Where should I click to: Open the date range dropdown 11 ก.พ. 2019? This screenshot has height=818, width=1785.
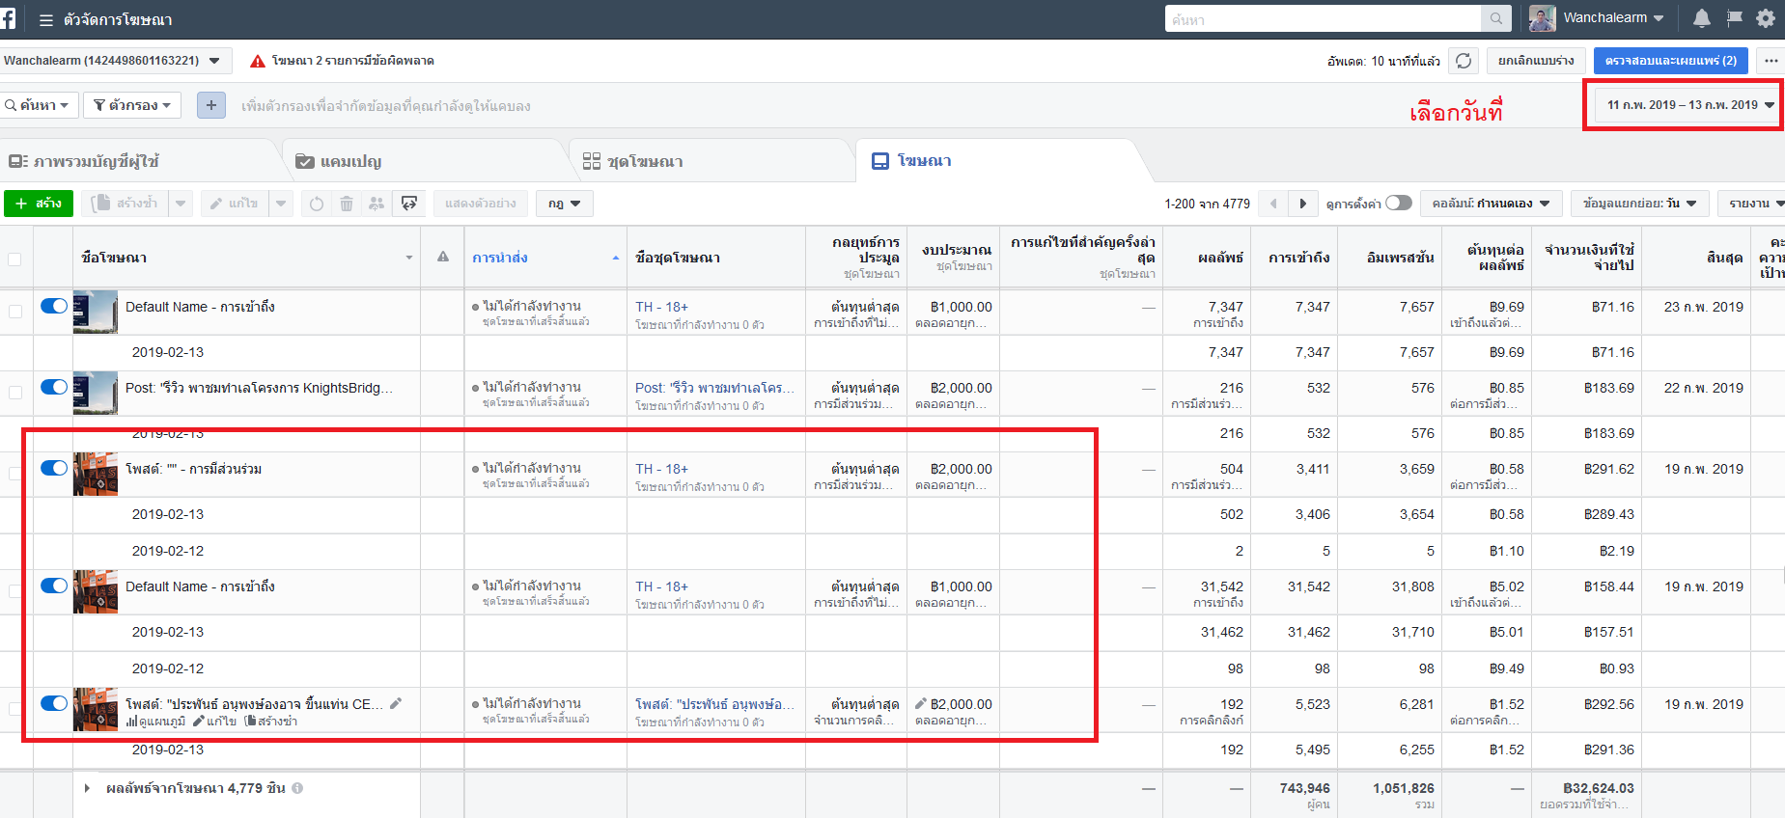1688,105
